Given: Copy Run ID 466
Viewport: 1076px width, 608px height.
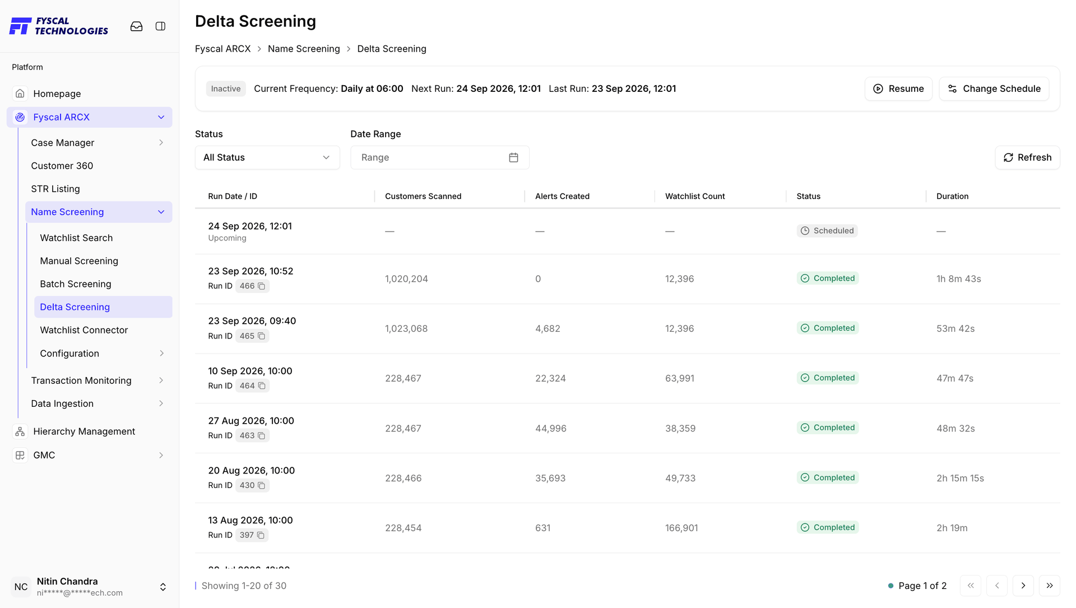Looking at the screenshot, I should (261, 286).
